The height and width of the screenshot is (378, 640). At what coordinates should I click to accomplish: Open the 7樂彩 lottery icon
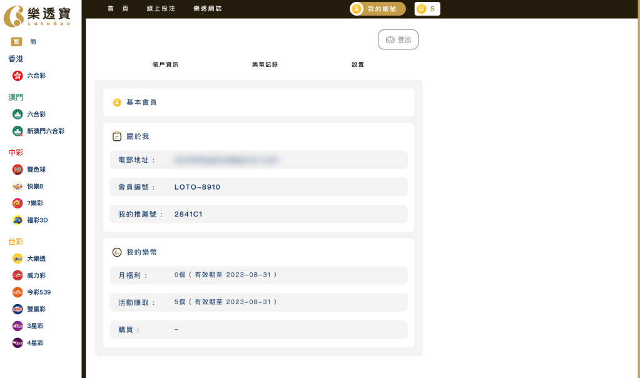(x=18, y=203)
